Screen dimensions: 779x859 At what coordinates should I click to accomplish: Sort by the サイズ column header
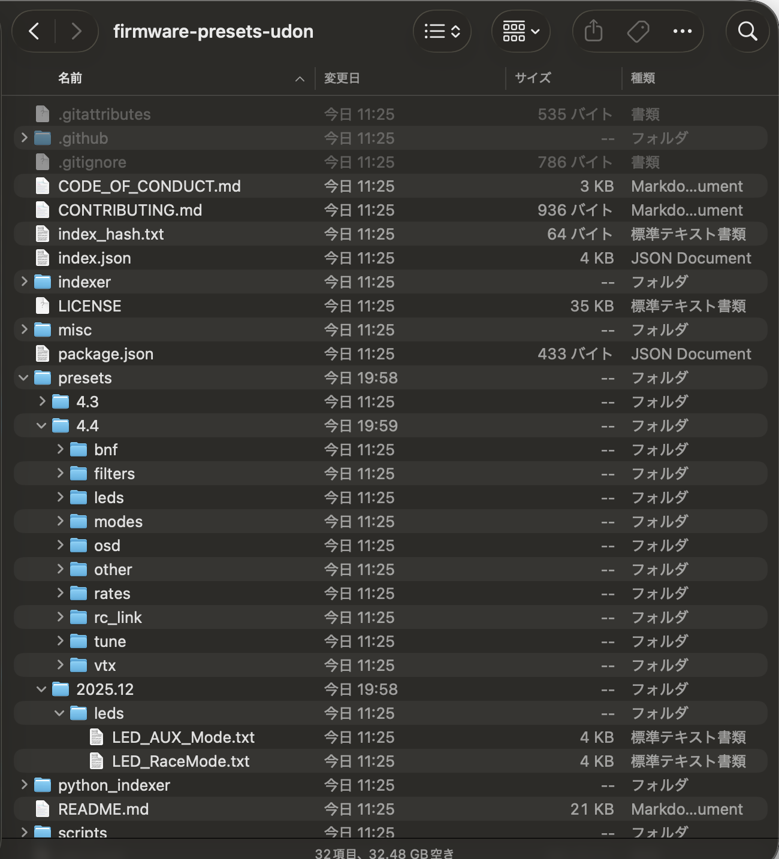tap(533, 78)
